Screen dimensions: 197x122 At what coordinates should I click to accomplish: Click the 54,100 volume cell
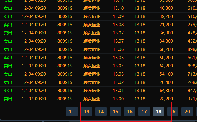tap(166, 74)
